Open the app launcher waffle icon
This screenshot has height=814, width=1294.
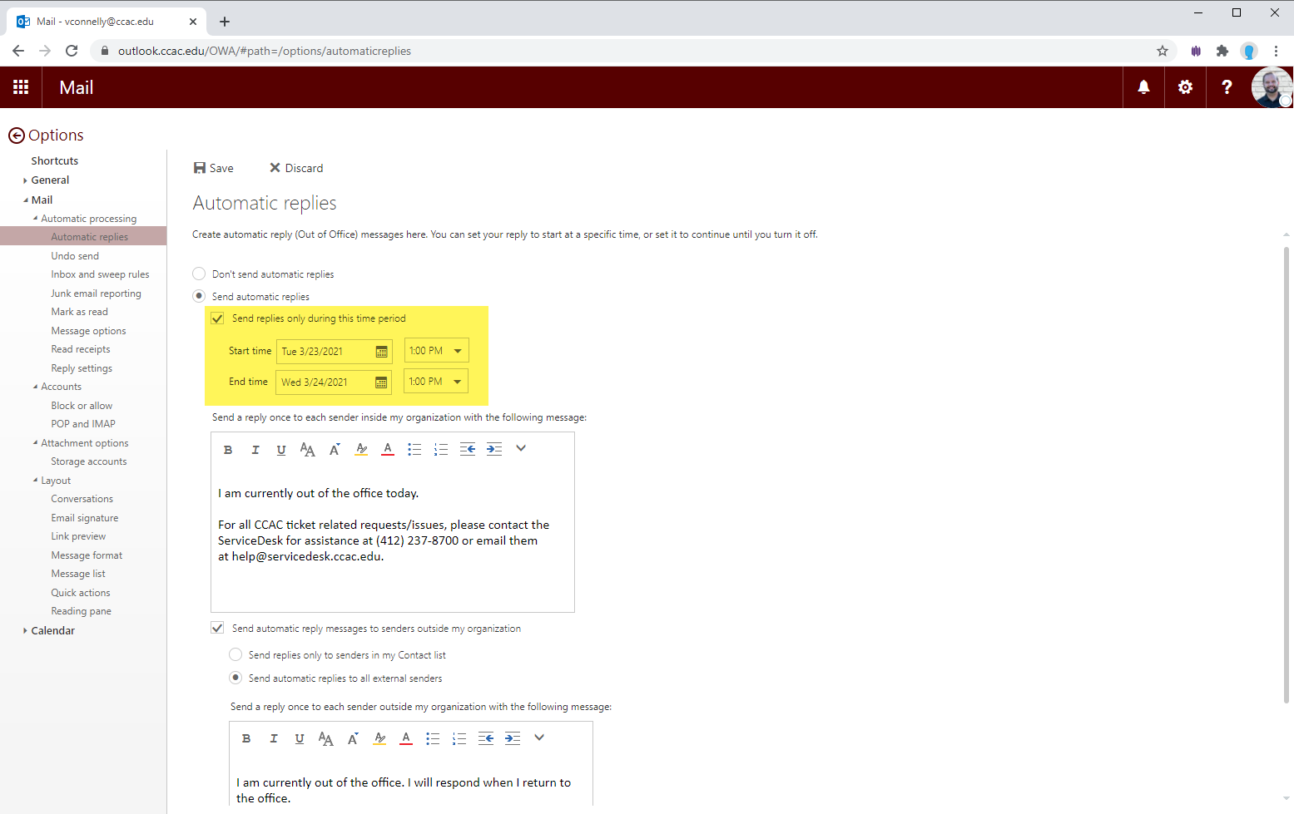pos(21,87)
